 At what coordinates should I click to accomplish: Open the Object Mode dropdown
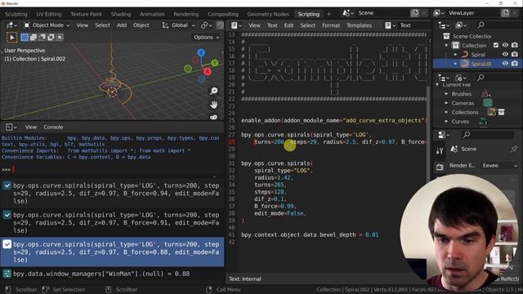click(47, 25)
